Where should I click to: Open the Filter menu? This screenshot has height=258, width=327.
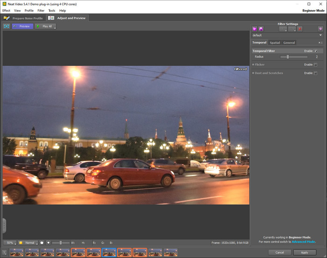tap(41, 10)
